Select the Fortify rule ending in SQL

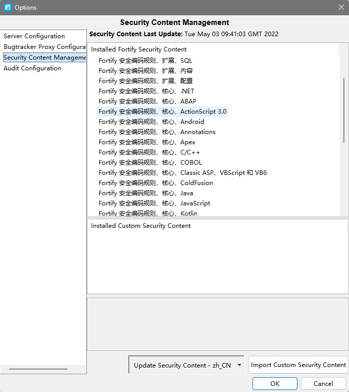145,61
